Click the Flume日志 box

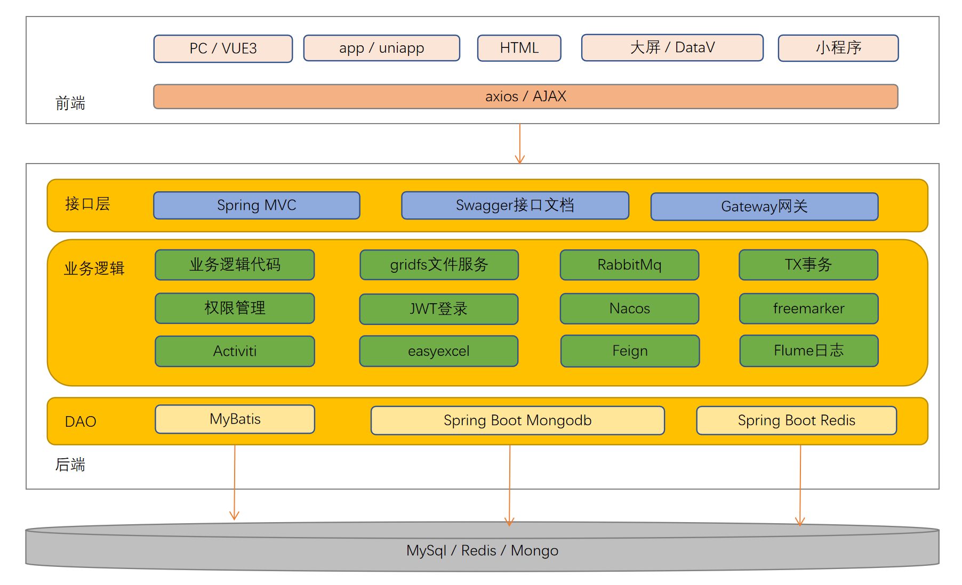pyautogui.click(x=808, y=351)
